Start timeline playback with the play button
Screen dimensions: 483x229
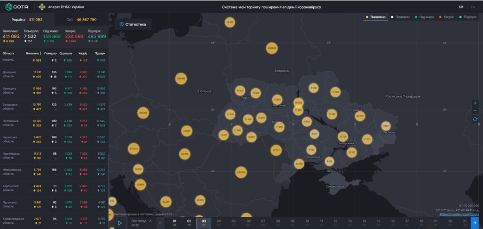[x=120, y=223]
